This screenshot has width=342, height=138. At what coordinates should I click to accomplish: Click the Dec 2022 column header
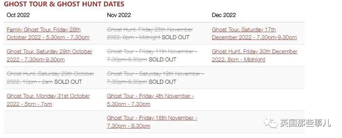coord(224,15)
